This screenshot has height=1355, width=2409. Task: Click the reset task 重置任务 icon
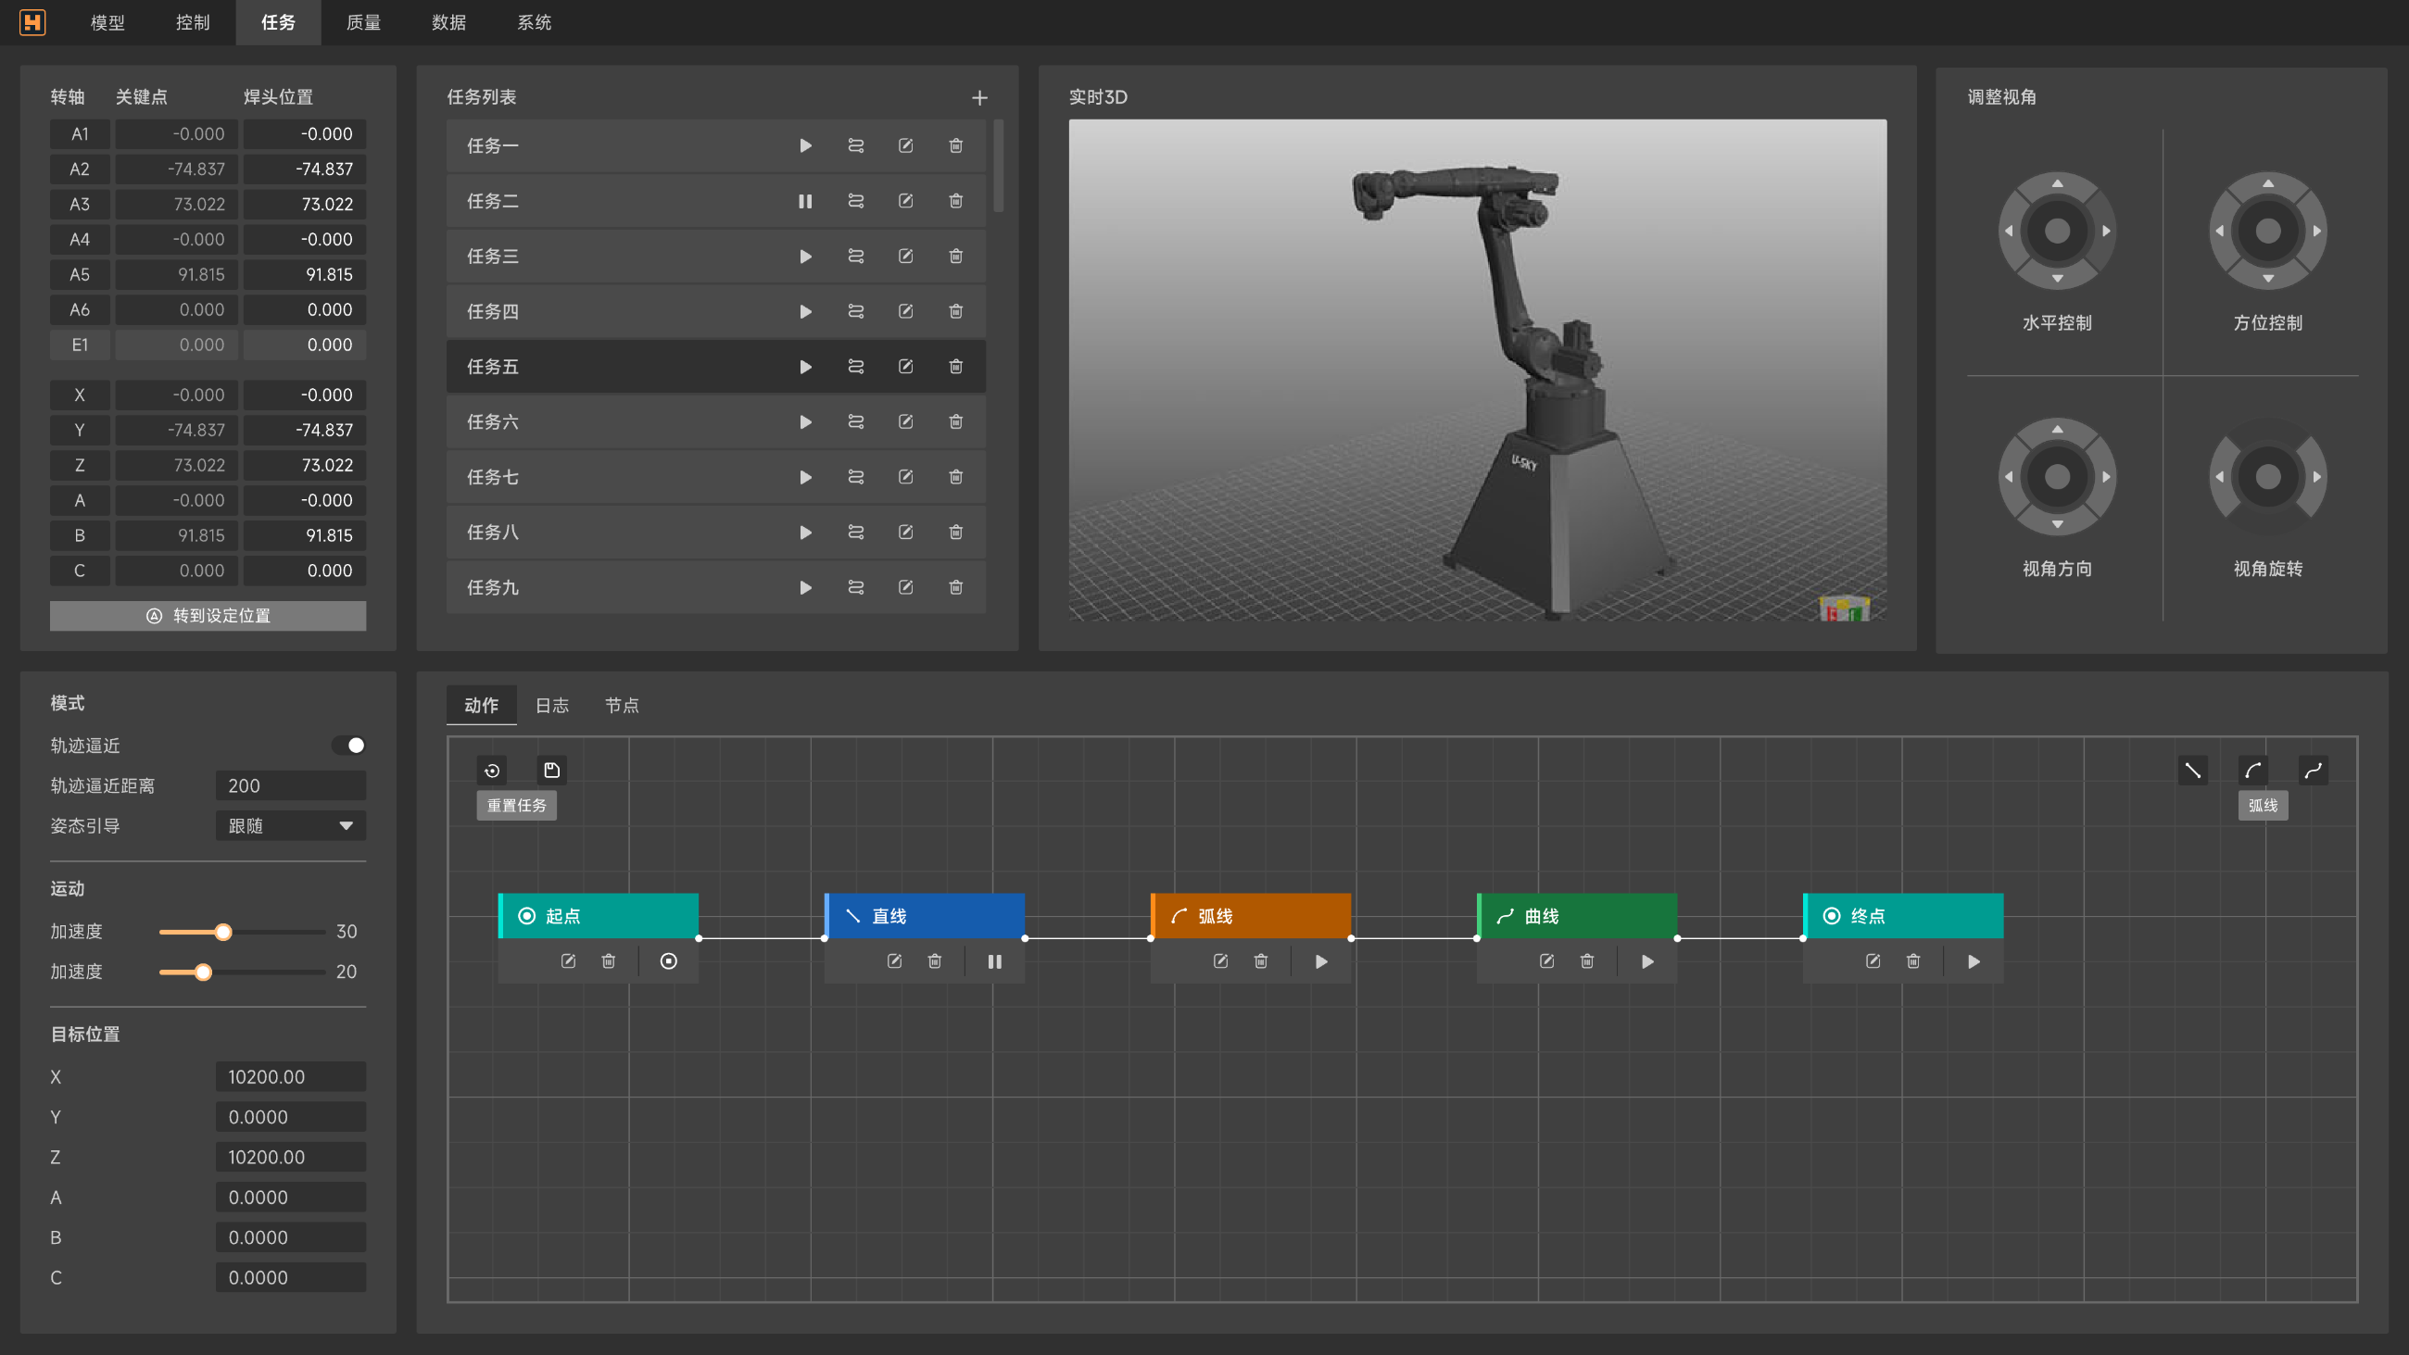[x=491, y=770]
